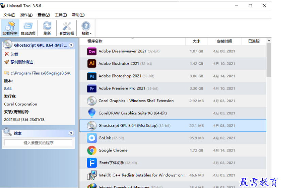Click the 95.9 MB size cell
This screenshot has height=193, width=281.
[196, 138]
